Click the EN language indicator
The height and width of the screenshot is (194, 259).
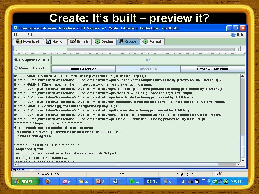pos(183,181)
